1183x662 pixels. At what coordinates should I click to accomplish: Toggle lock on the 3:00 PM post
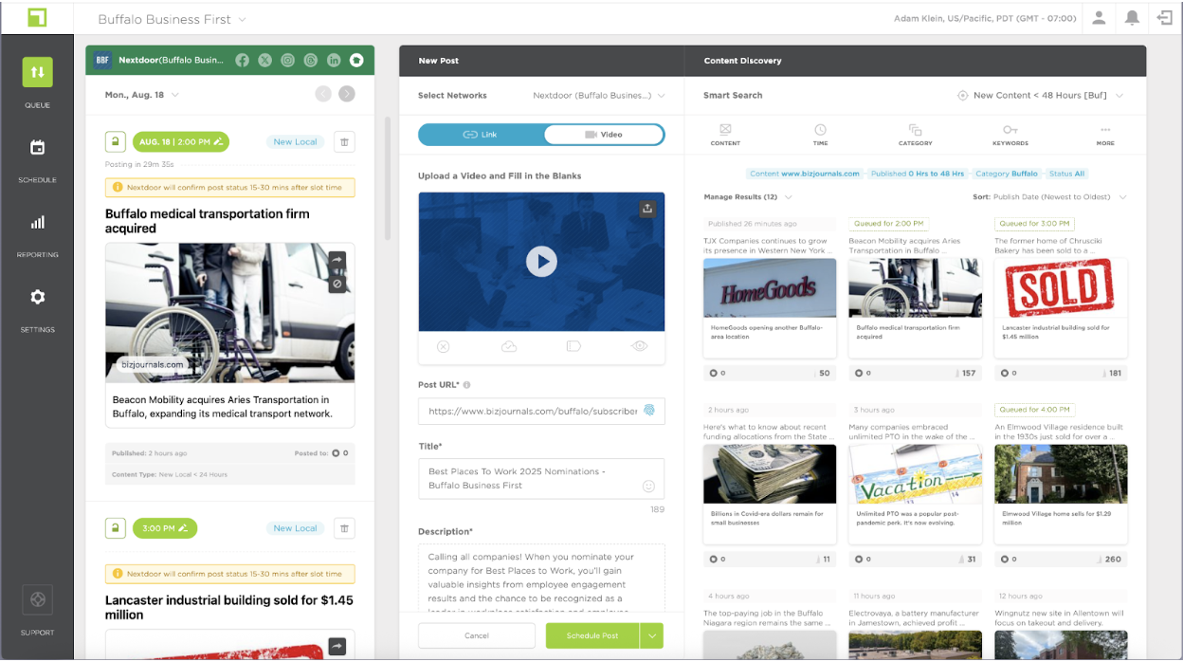[x=115, y=528]
